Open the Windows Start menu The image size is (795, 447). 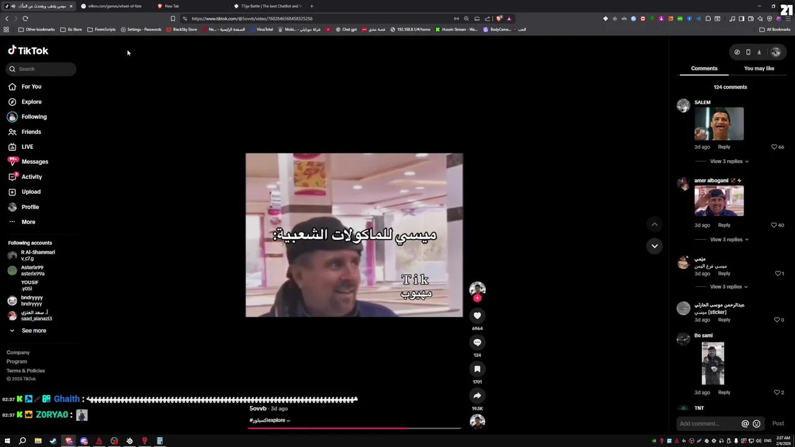click(7, 441)
